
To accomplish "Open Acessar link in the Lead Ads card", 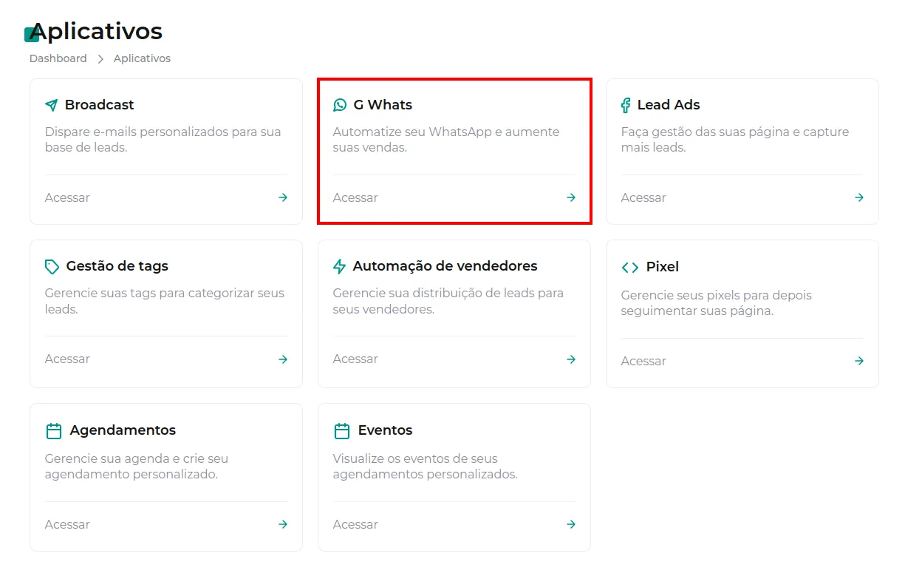I will click(643, 197).
